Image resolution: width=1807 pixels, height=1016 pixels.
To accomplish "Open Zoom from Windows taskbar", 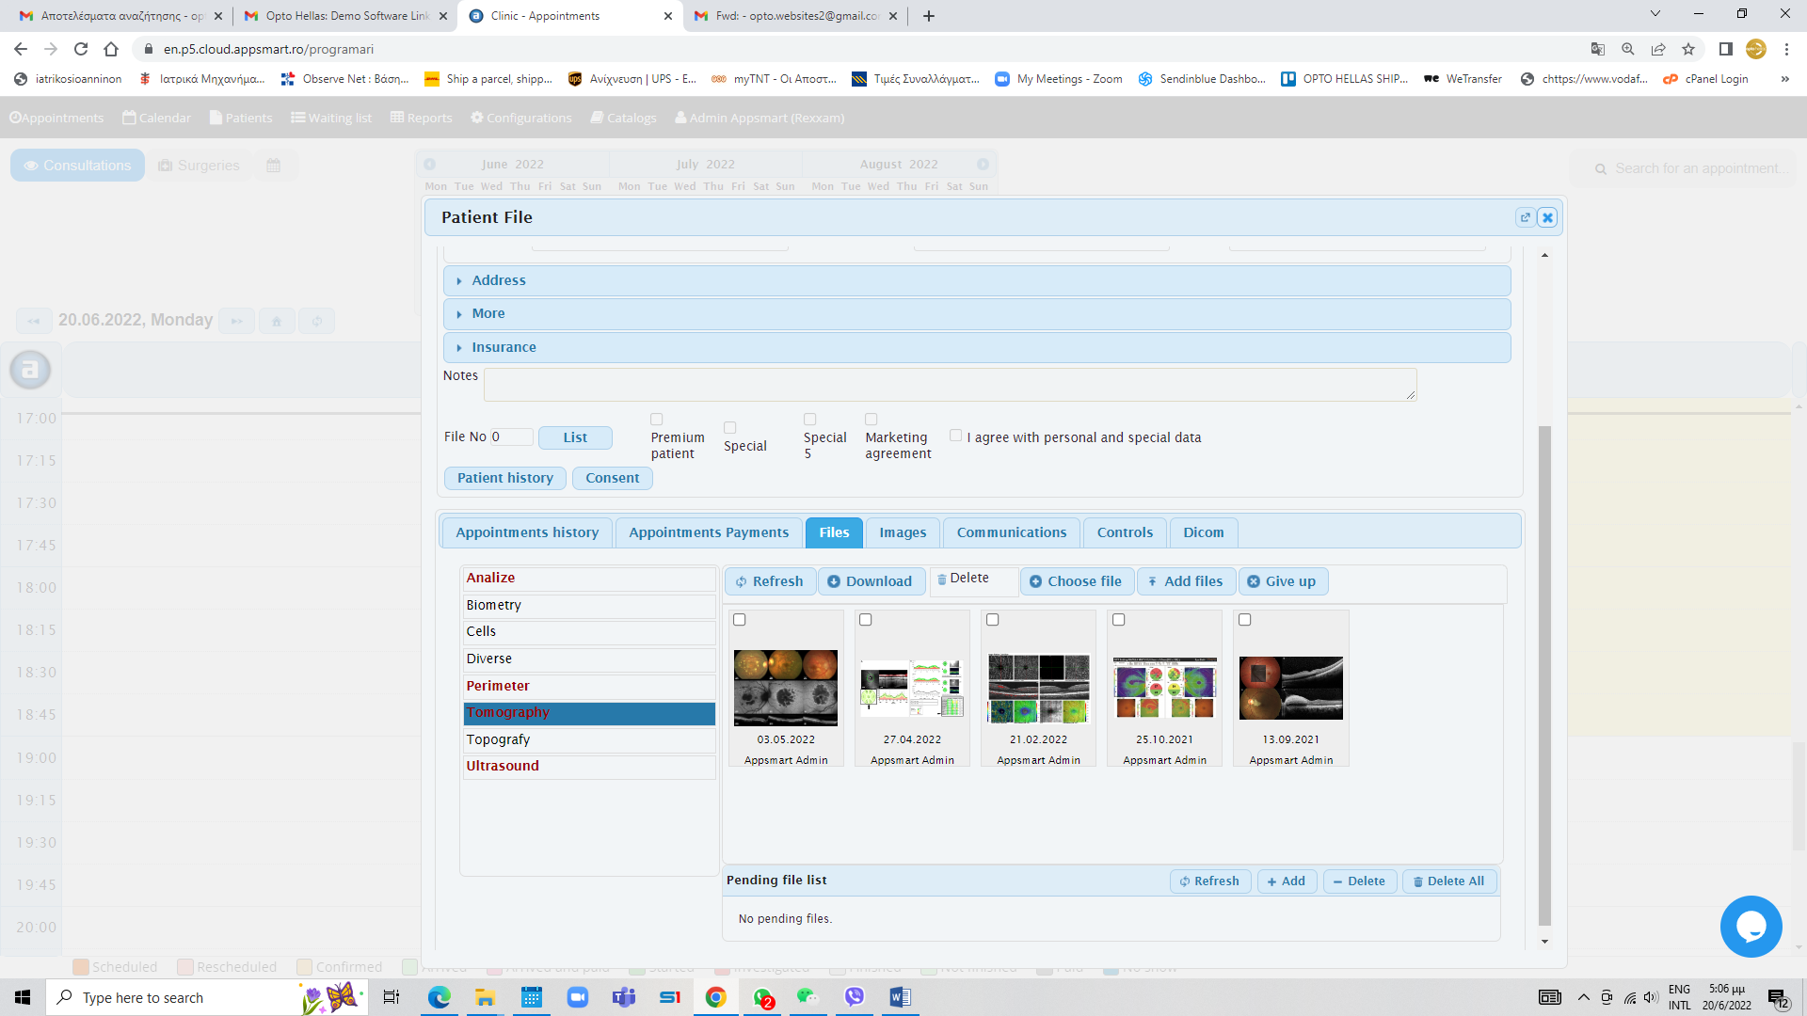I will [578, 997].
